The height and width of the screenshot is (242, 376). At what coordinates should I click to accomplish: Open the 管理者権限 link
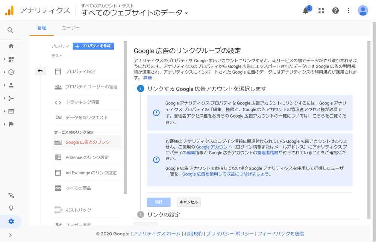[268, 153]
